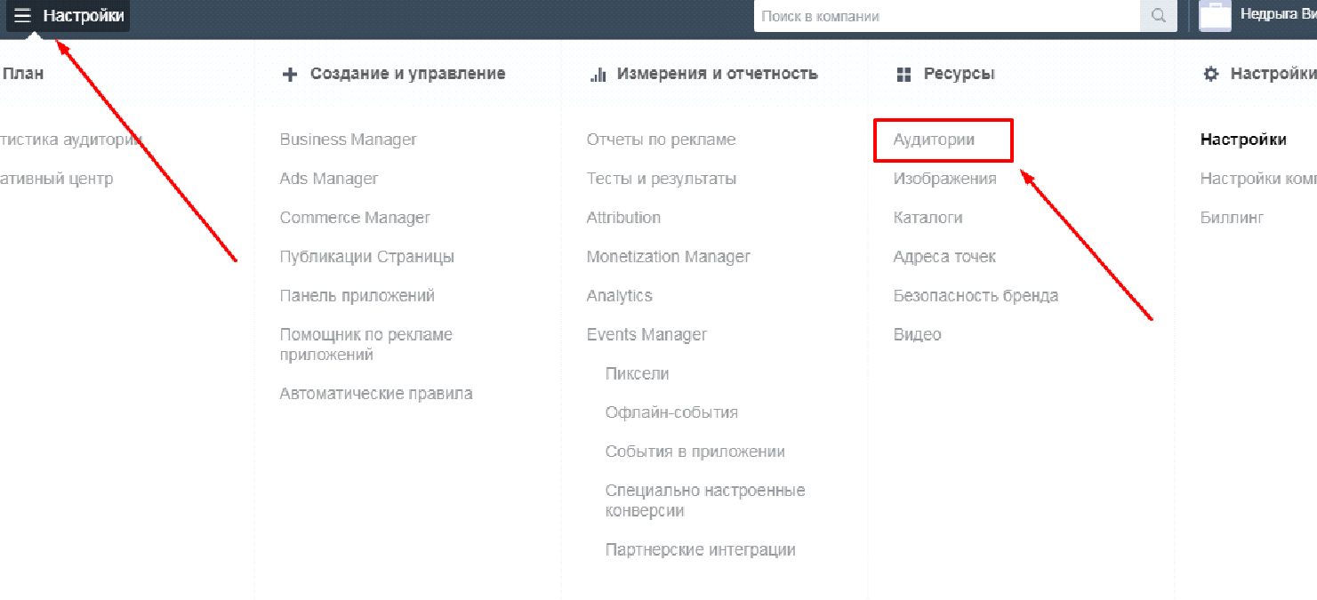Open Аудитории under Ресурсы
The height and width of the screenshot is (600, 1317).
tap(934, 140)
